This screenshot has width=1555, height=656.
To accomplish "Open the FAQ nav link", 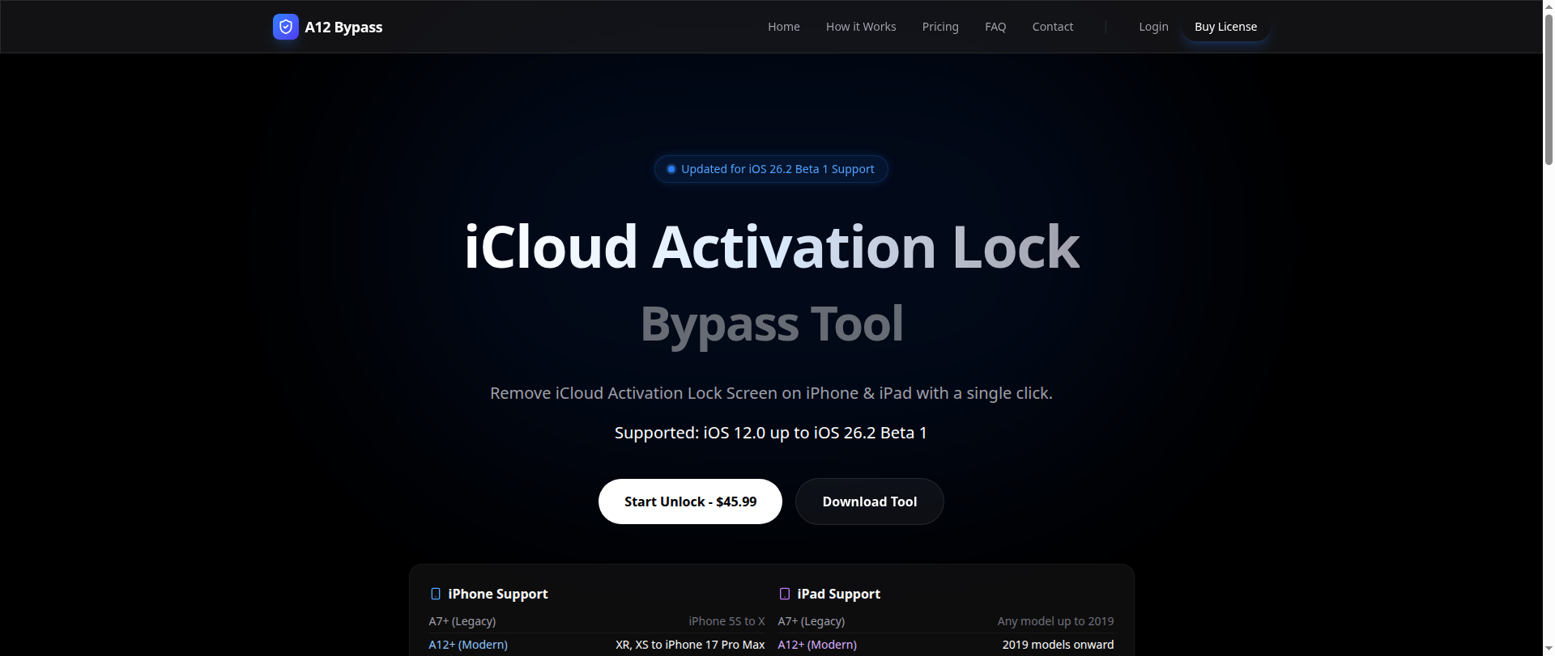I will point(995,27).
